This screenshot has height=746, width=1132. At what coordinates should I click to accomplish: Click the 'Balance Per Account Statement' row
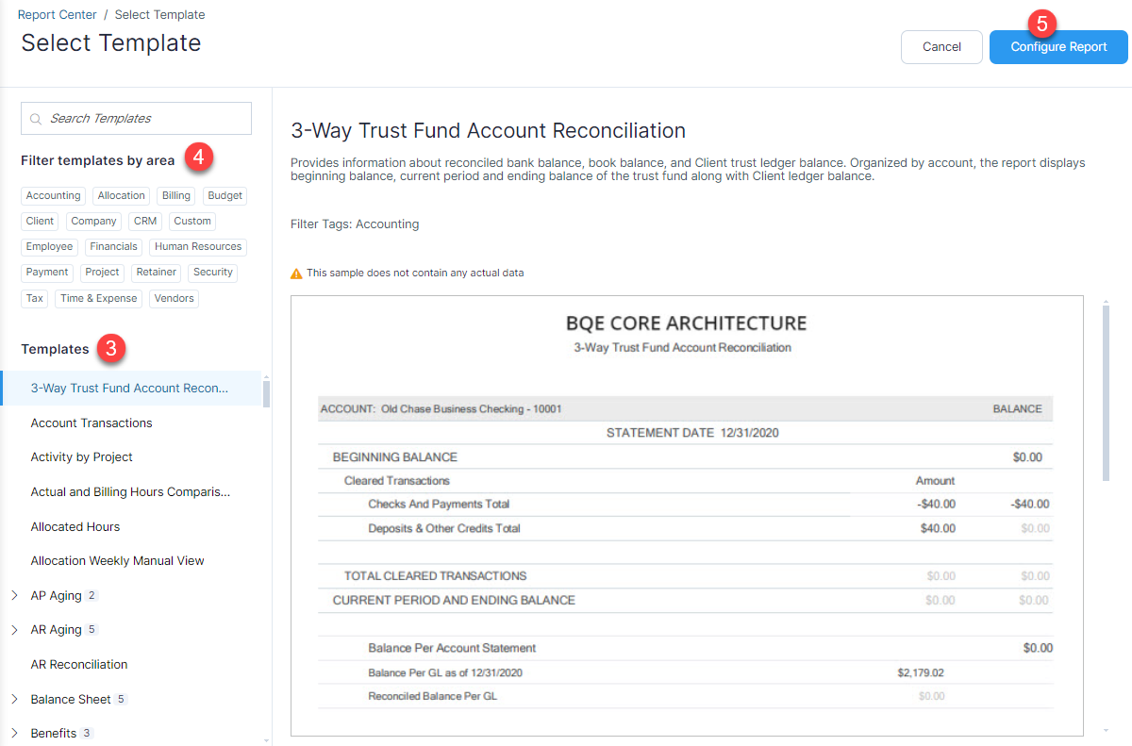click(685, 648)
